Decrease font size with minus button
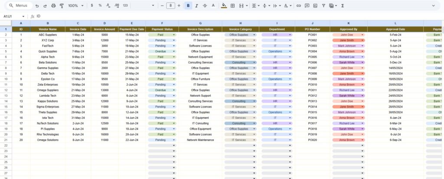 coord(162,6)
